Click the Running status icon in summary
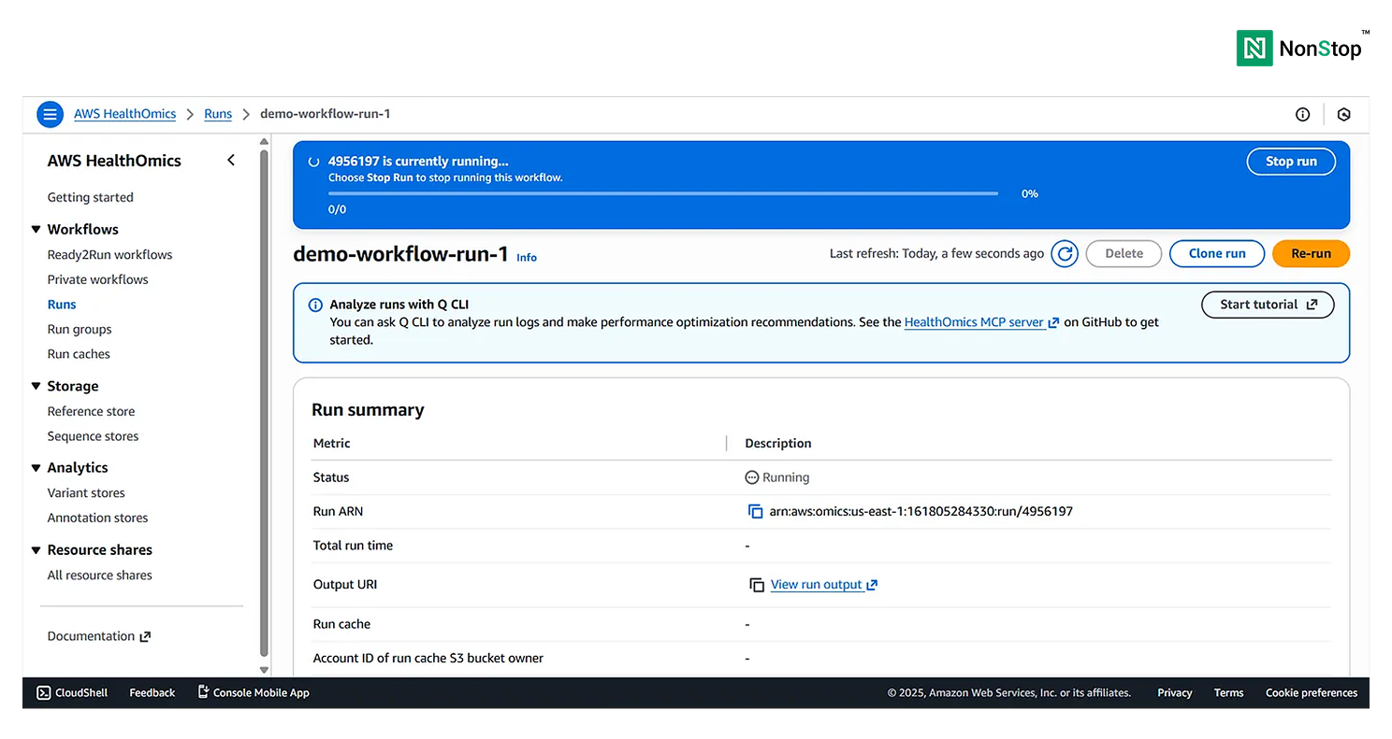This screenshot has width=1392, height=739. tap(751, 477)
